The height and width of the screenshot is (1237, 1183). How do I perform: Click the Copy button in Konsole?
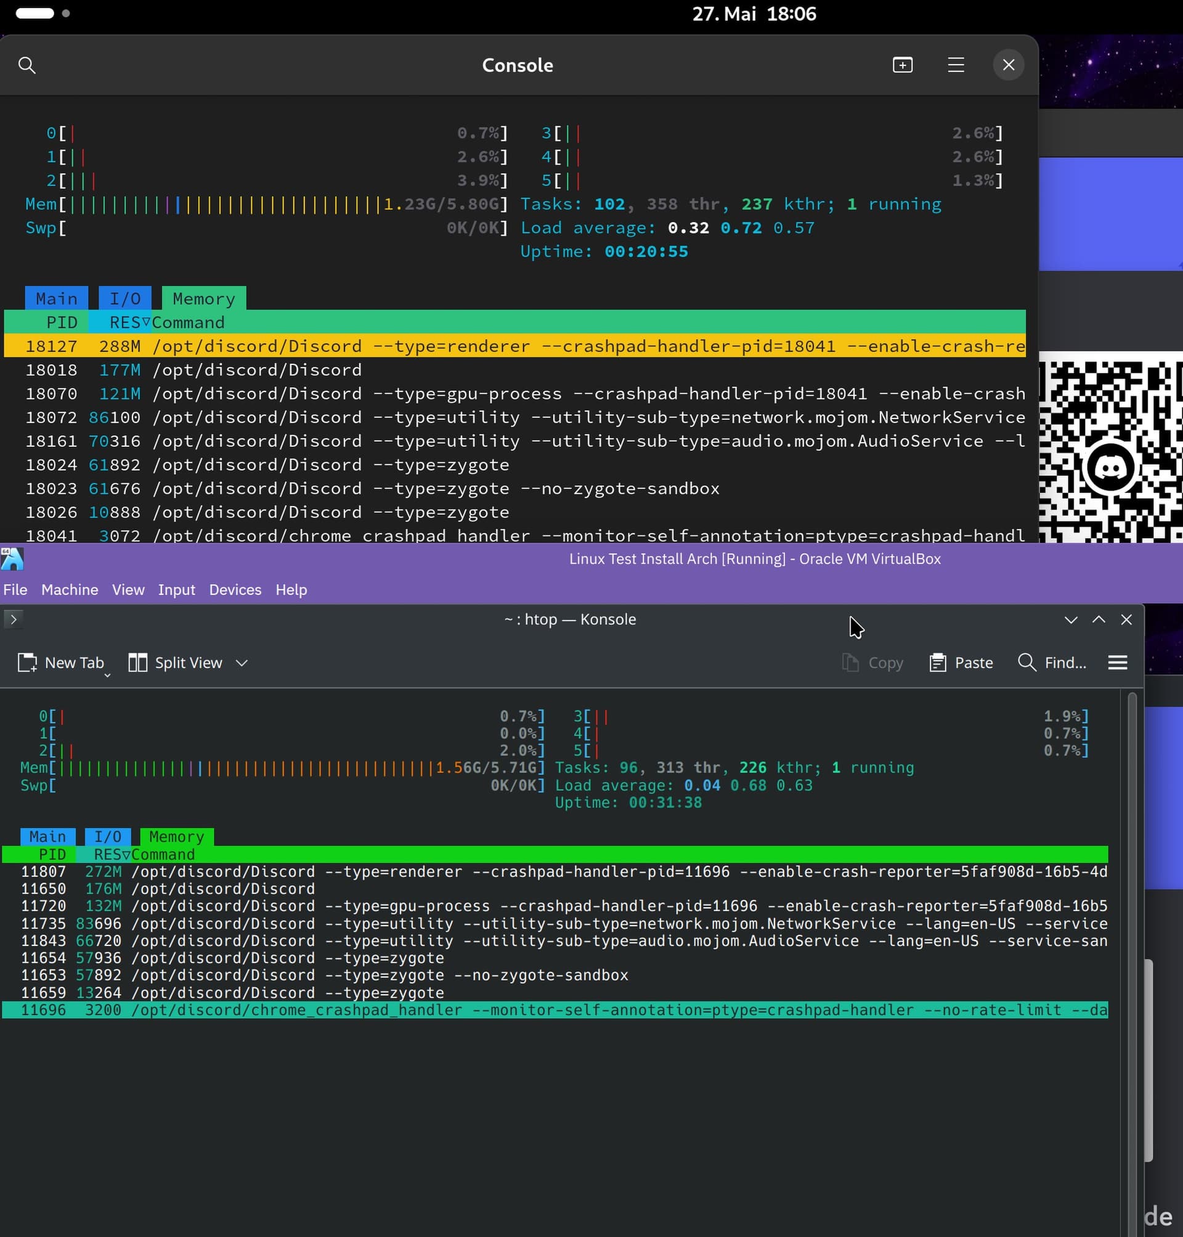872,663
